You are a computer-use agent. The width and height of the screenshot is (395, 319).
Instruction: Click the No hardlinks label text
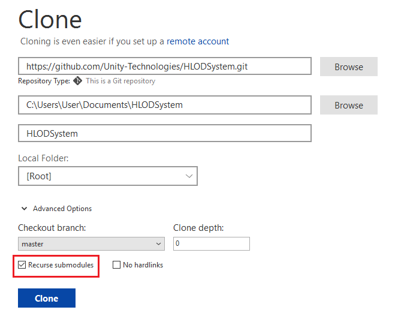click(143, 265)
